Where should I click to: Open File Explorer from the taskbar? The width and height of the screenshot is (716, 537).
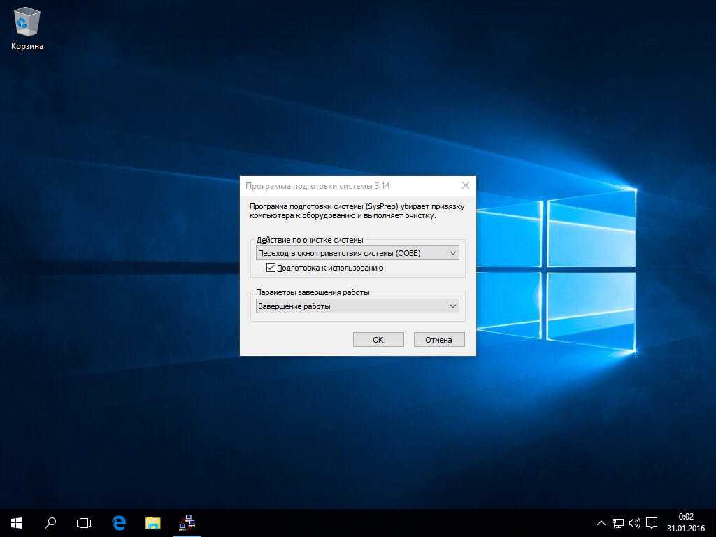[x=153, y=523]
